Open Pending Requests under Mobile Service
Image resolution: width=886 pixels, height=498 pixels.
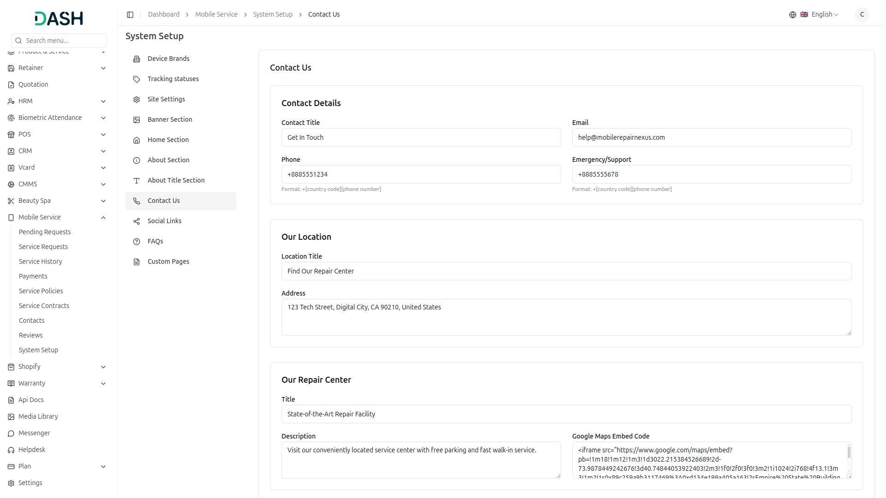pos(45,232)
